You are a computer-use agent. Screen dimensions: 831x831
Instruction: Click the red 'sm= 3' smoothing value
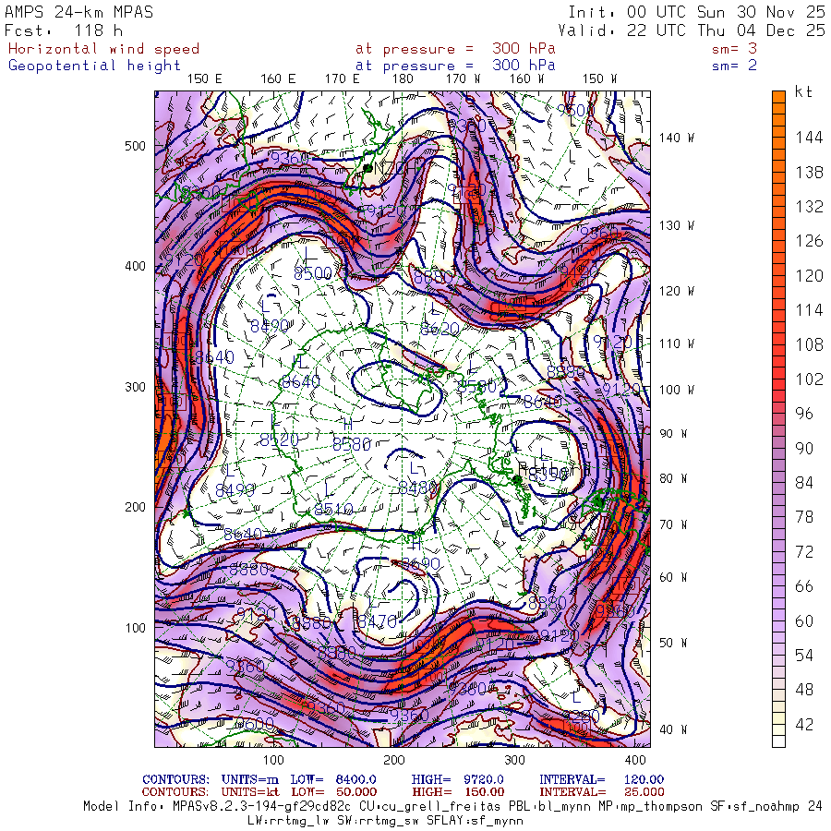tap(735, 49)
